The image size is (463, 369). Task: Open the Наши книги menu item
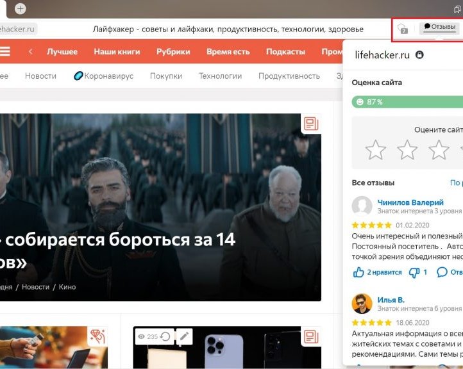(x=117, y=52)
